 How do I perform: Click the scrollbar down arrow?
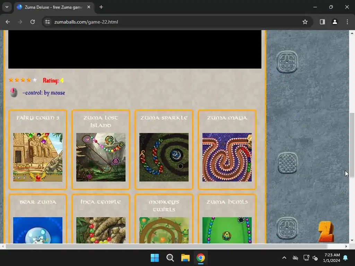tap(352, 240)
